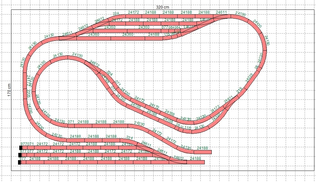Select the 24230 curve after the middle straight
Image resolution: width=316 pixels, height=182 pixels.
[x=139, y=126]
